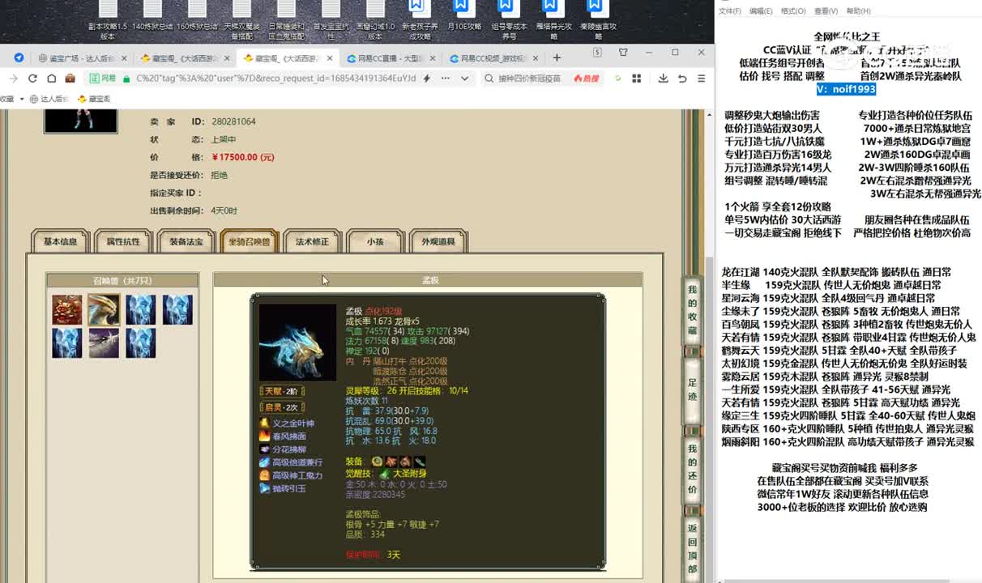This screenshot has width=982, height=583.
Task: Click the 义之金叶神 skill icon
Action: [264, 423]
